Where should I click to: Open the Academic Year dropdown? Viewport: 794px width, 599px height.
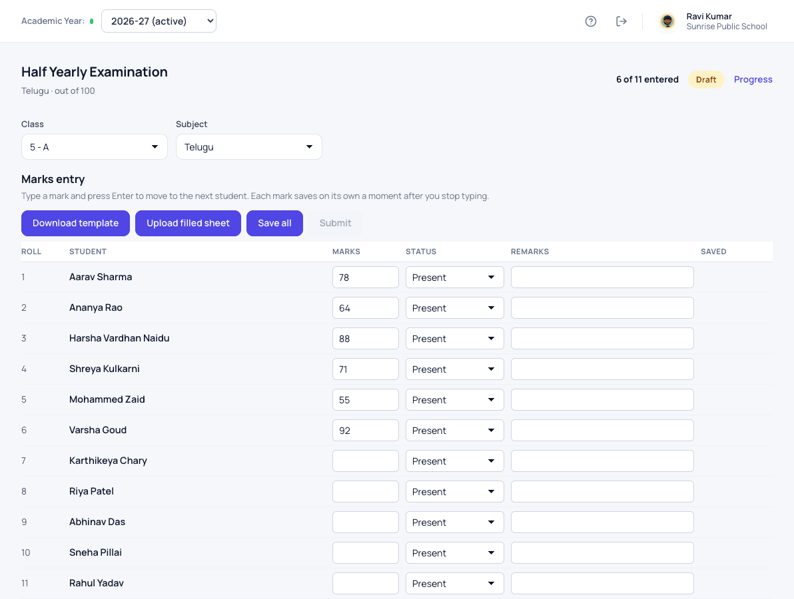coord(159,21)
